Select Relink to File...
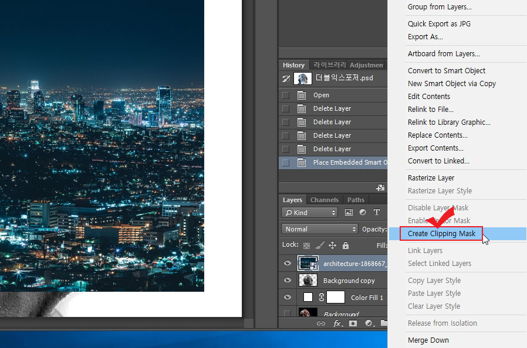 (x=431, y=110)
